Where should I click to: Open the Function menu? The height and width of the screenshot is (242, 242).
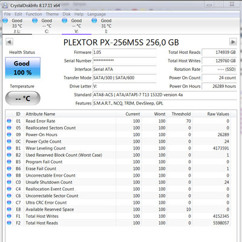34,14
